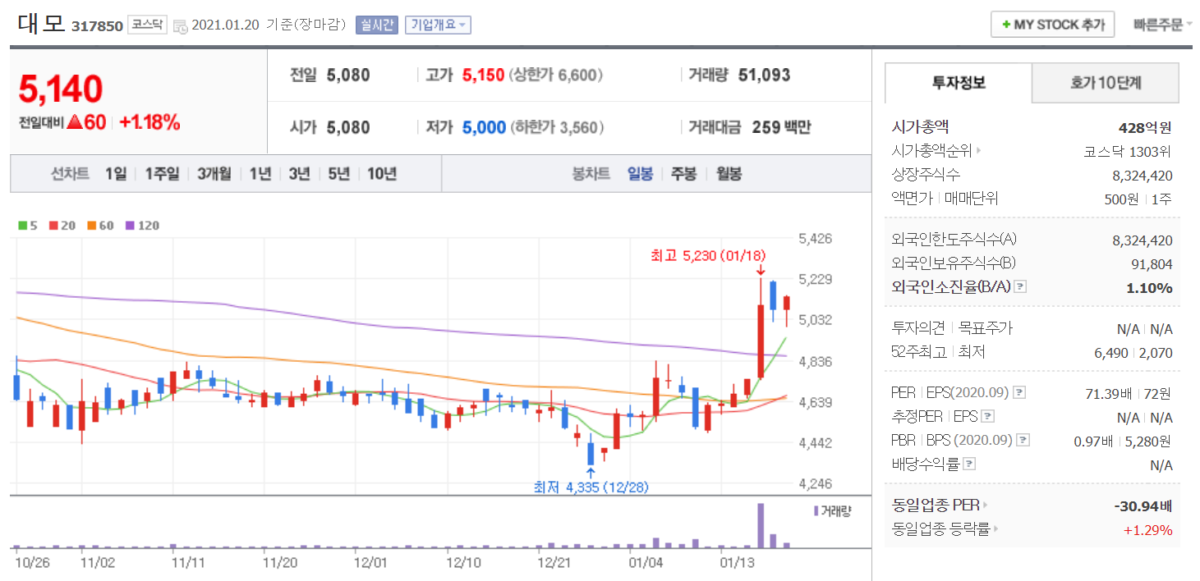Click the help icon next to PER EPS(2020.09)

[x=1019, y=392]
